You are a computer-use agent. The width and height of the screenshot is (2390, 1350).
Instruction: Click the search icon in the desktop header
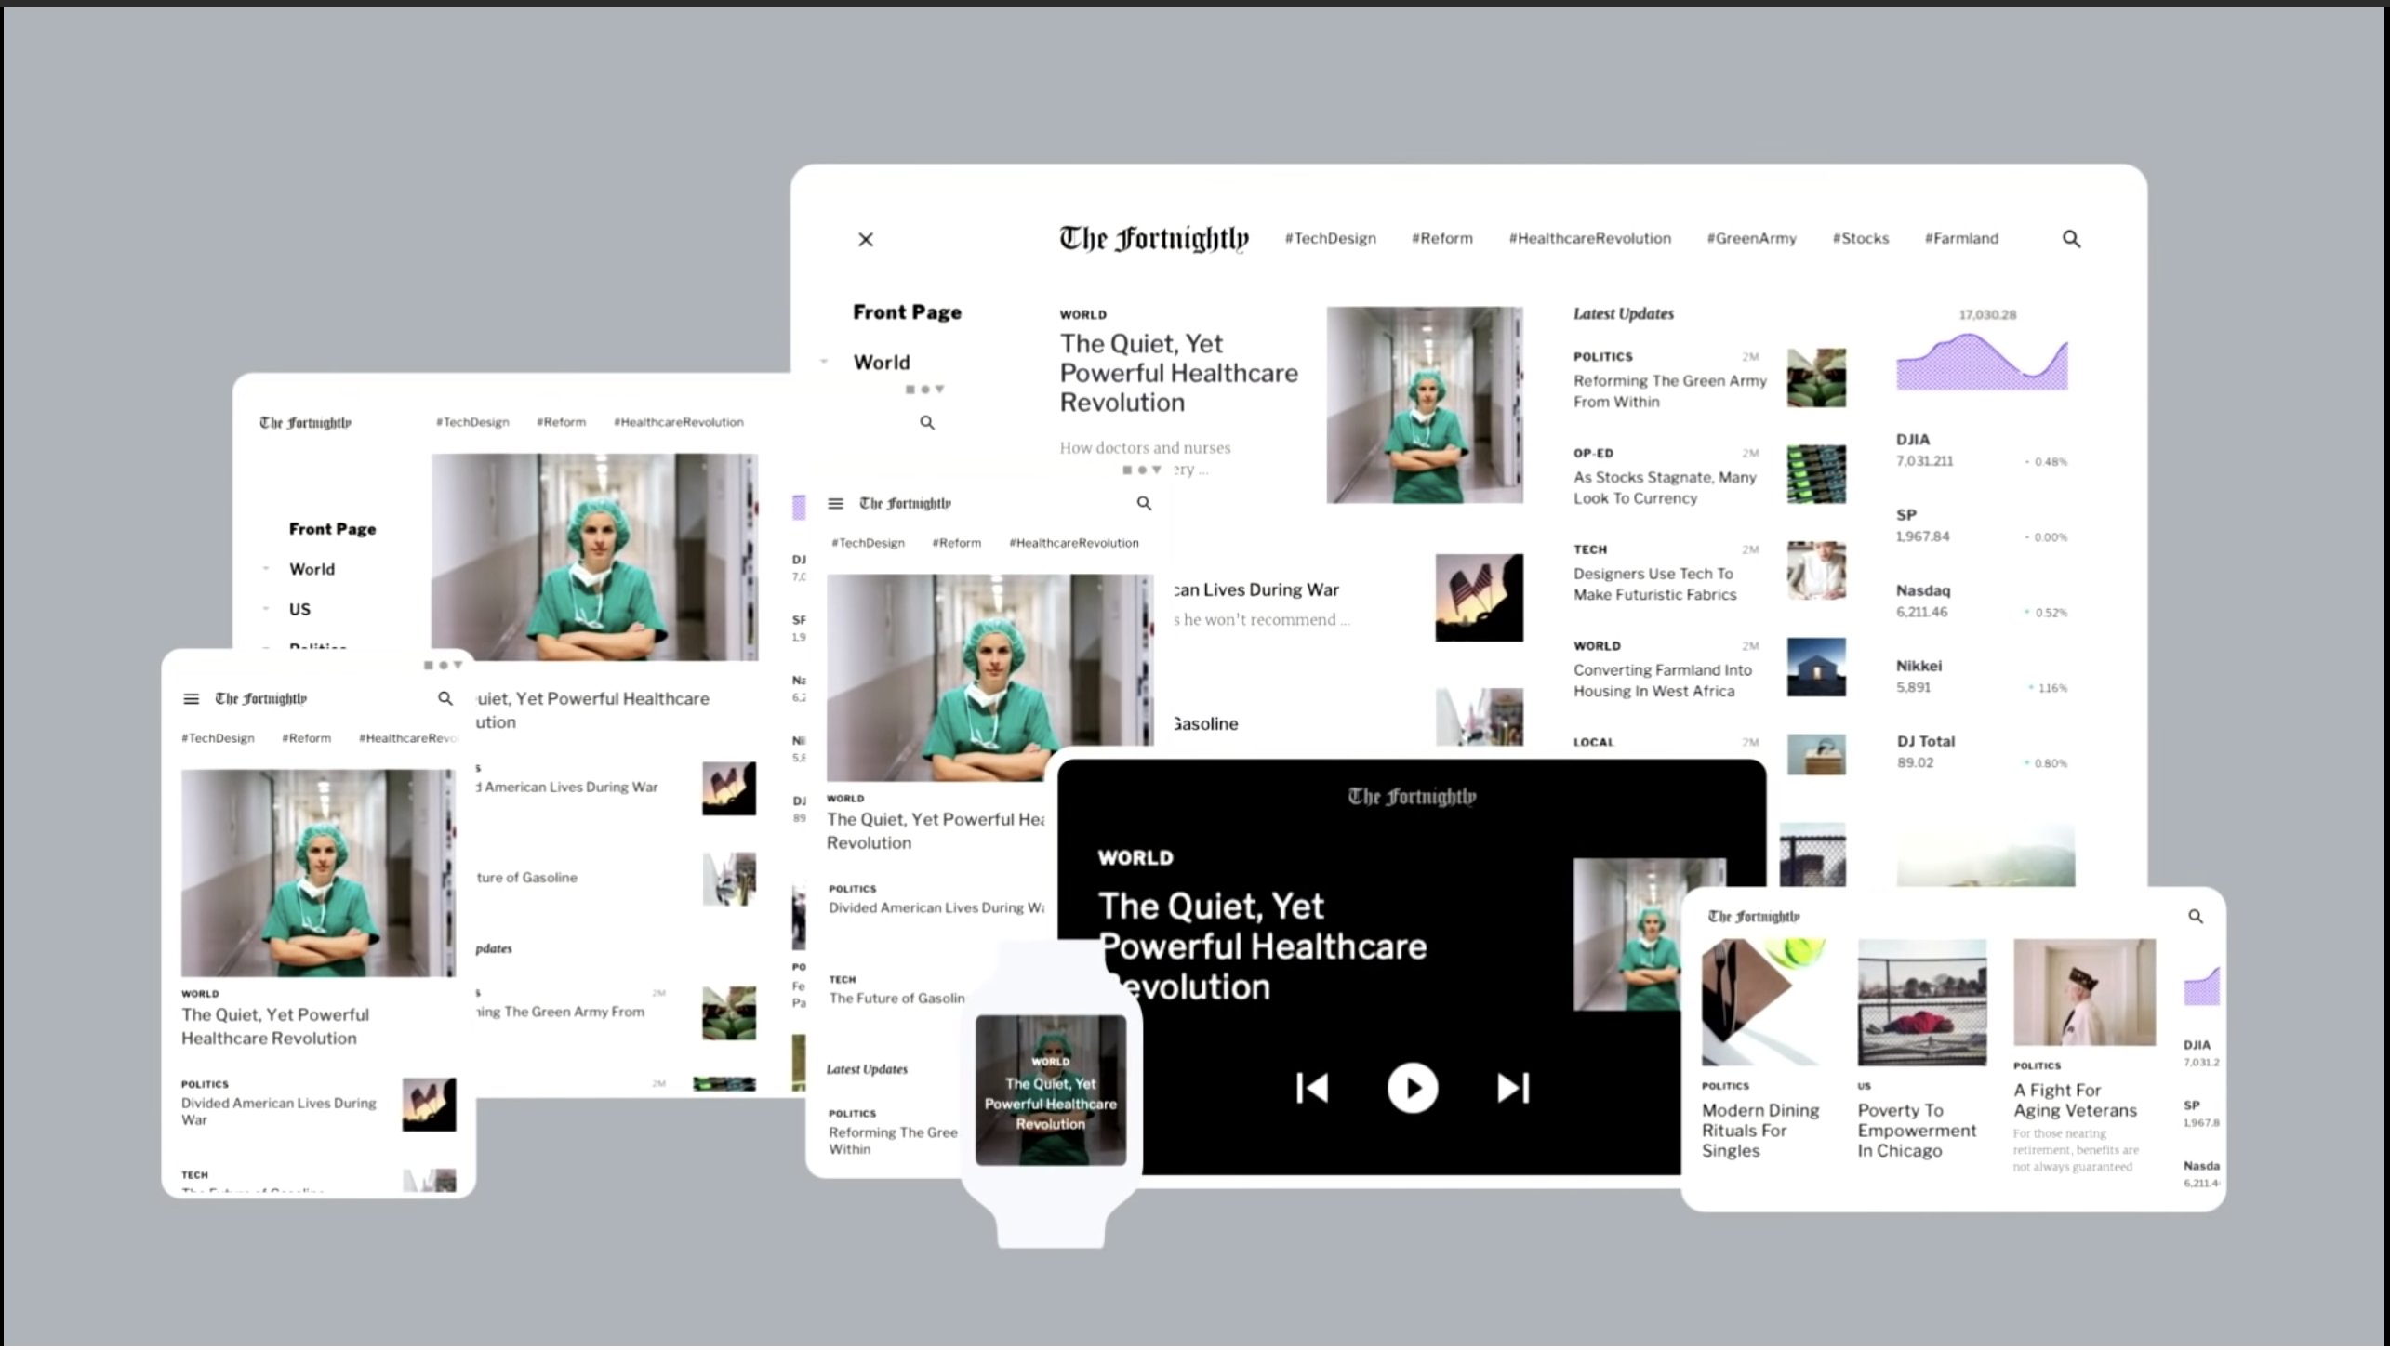click(x=2070, y=238)
